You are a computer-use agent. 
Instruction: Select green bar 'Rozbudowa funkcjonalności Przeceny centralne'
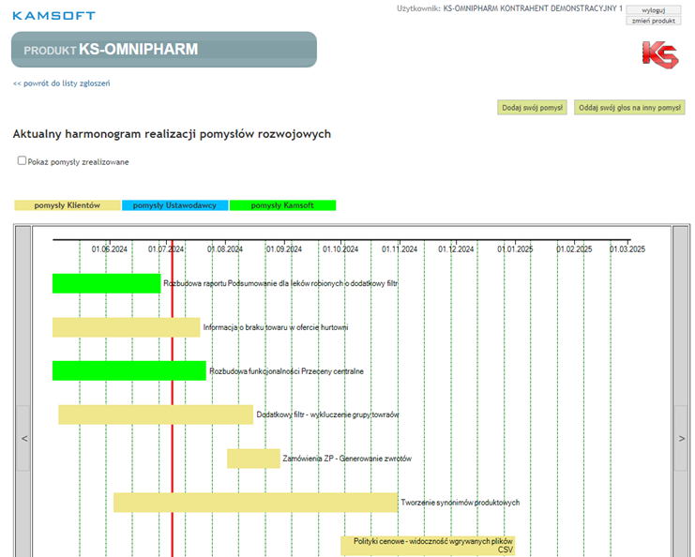coord(129,371)
